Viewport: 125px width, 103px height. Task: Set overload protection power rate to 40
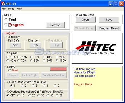coord(48,95)
